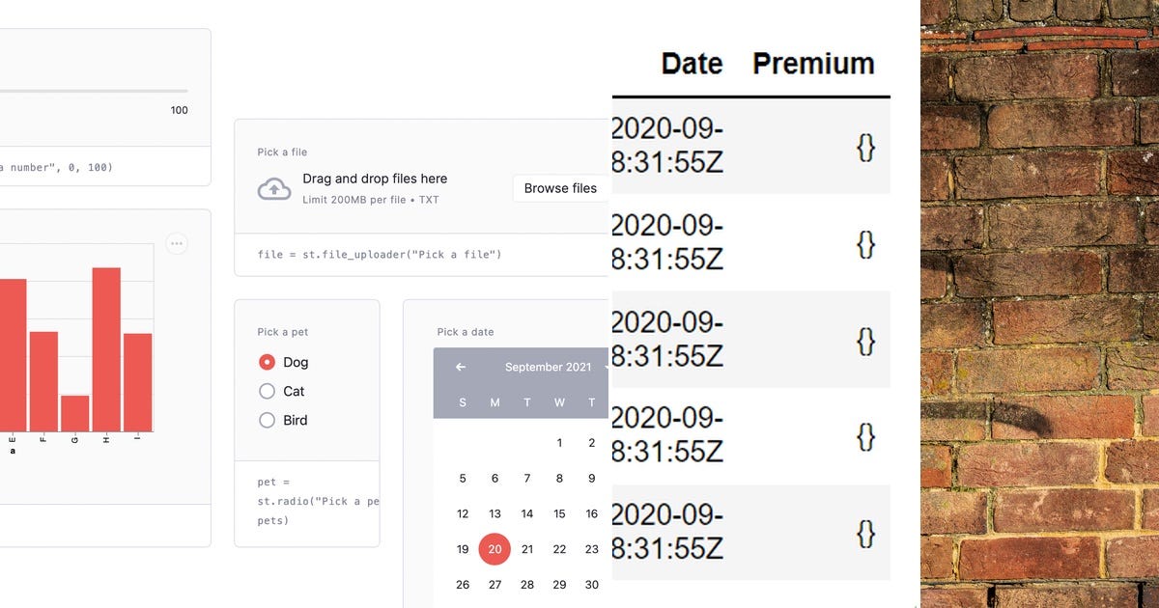1159x608 pixels.
Task: Click the "Pick a date" label
Action: coord(466,332)
